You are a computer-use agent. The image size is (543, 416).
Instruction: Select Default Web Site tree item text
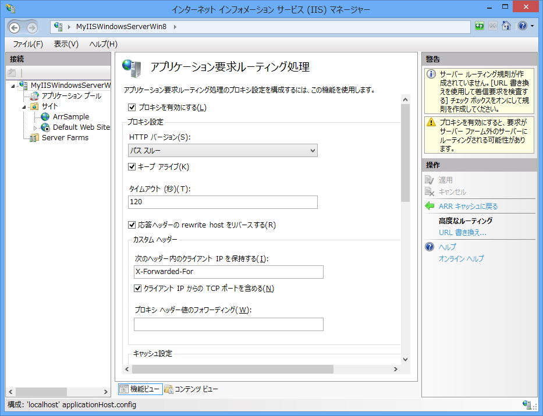click(81, 127)
